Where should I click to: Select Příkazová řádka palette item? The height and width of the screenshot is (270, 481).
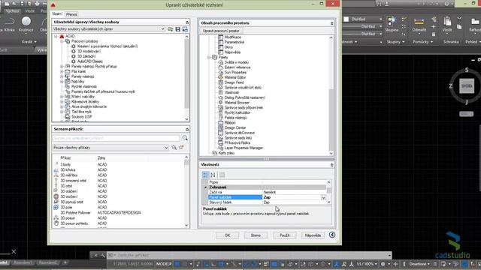pyautogui.click(x=237, y=143)
